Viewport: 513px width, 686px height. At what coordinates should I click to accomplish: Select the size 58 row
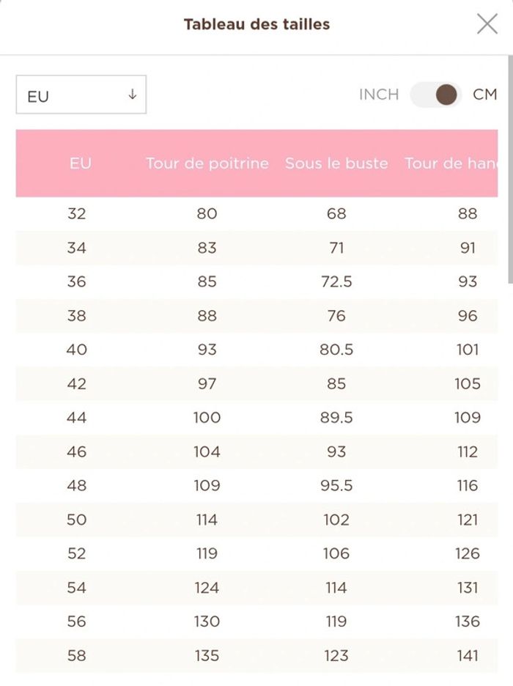pos(256,655)
